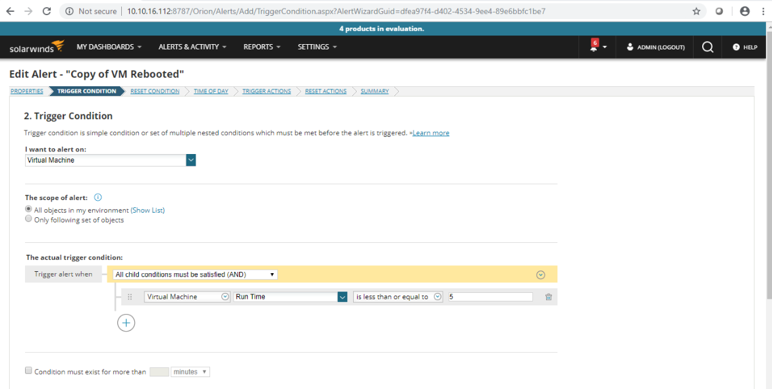Click the Learn more link

431,133
